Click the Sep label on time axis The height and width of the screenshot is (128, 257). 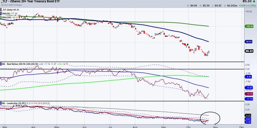coord(163,126)
